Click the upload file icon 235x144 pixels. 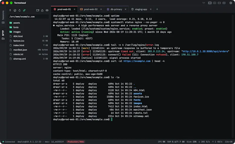(42, 10)
